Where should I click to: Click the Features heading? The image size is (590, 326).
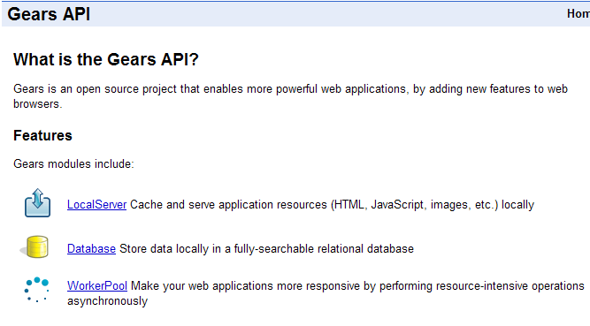[42, 135]
